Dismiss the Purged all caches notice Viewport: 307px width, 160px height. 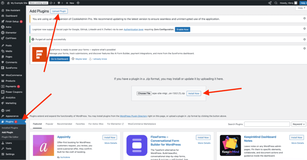click(x=304, y=39)
